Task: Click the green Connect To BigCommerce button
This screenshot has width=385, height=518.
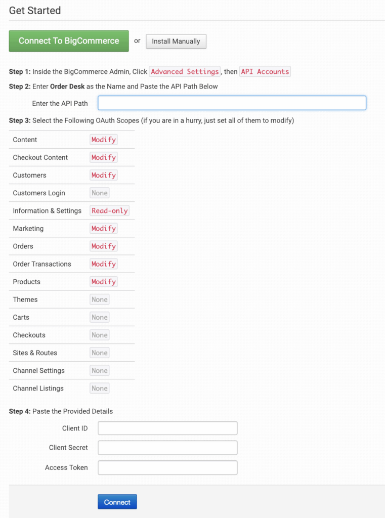Action: (69, 41)
